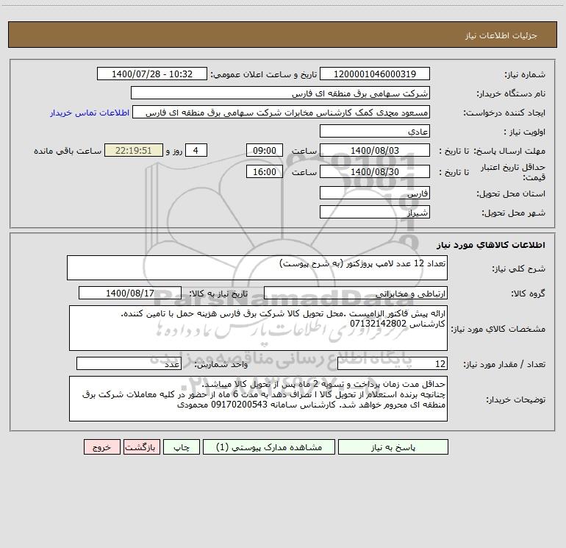Click label توضیحات خریدار
Screen dimensions: 566x548
click(x=516, y=400)
